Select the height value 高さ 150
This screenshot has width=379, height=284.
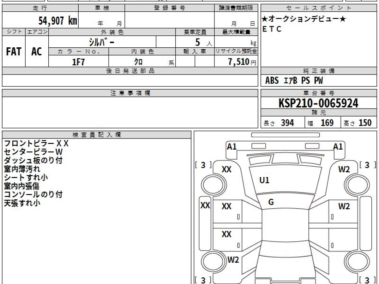pyautogui.click(x=358, y=123)
